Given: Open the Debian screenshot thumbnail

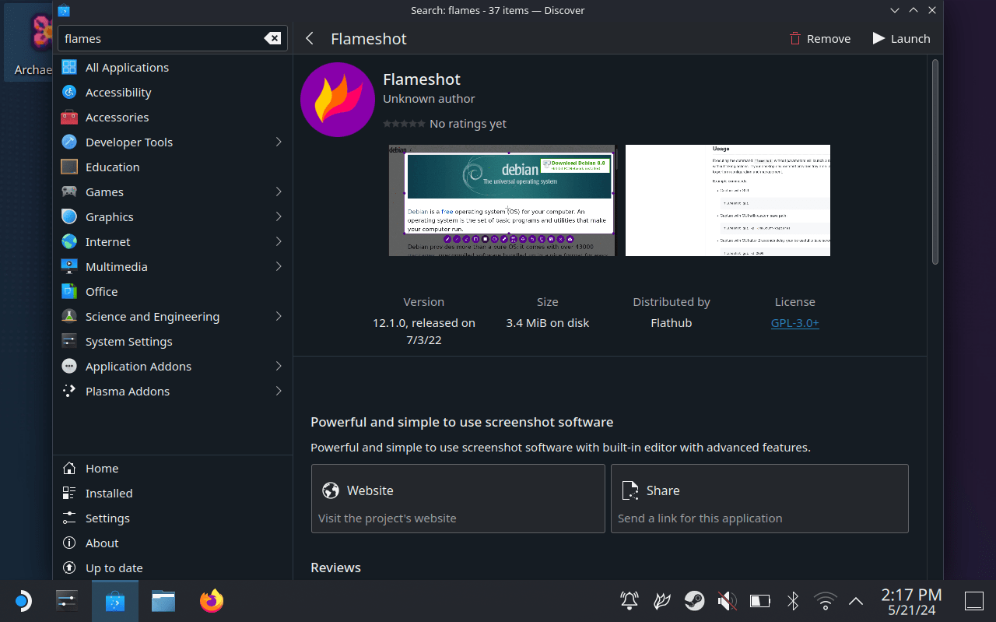Looking at the screenshot, I should tap(502, 200).
